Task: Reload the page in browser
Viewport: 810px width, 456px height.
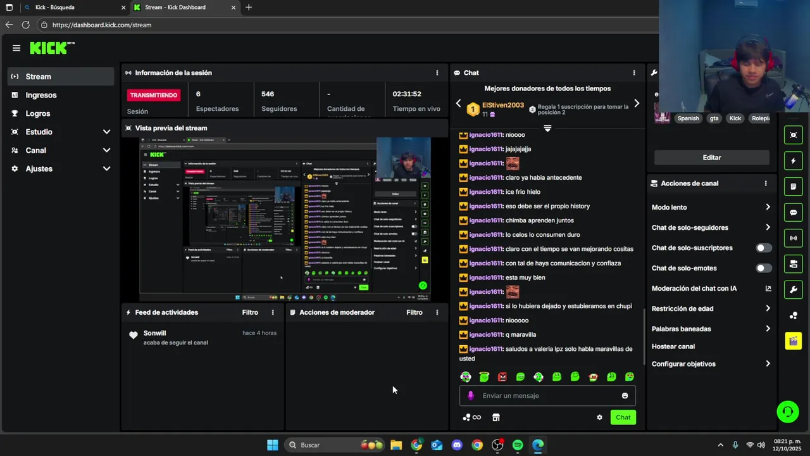Action: (25, 25)
